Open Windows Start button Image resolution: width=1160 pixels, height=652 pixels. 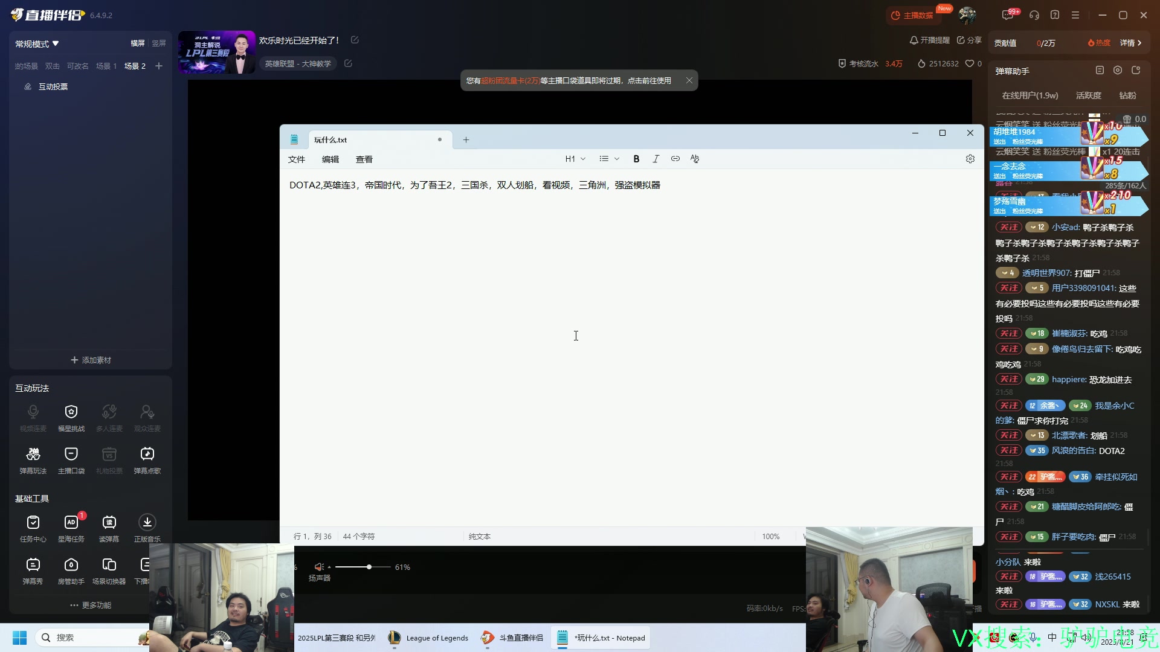coord(19,638)
